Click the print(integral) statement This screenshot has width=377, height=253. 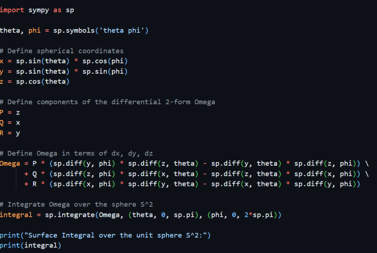click(30, 245)
